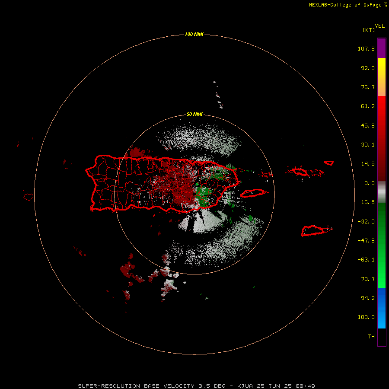Select the 45.6 scale label
The height and width of the screenshot is (389, 389).
click(x=368, y=125)
